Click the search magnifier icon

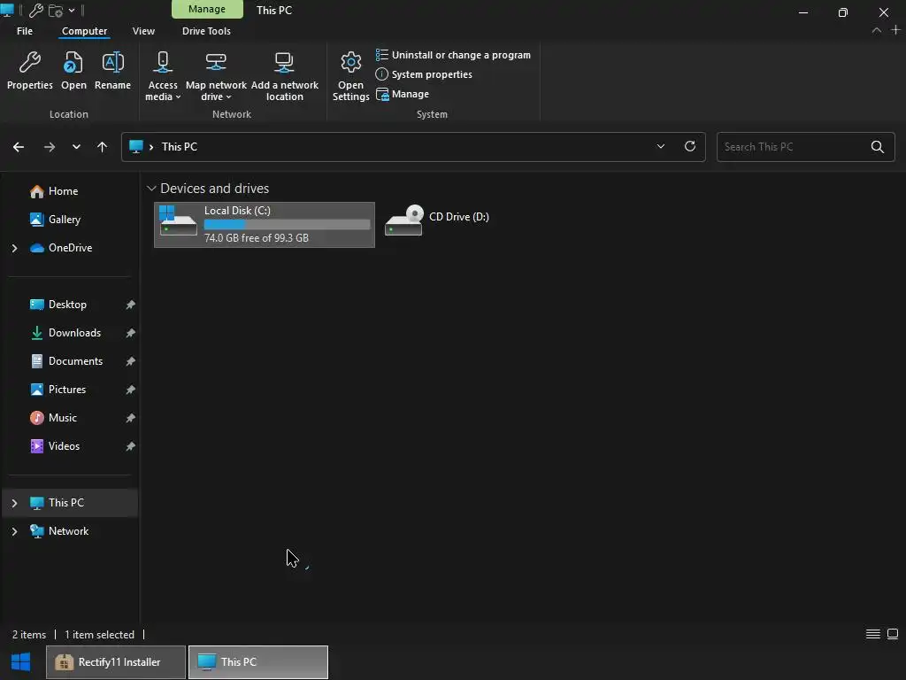[x=878, y=147]
